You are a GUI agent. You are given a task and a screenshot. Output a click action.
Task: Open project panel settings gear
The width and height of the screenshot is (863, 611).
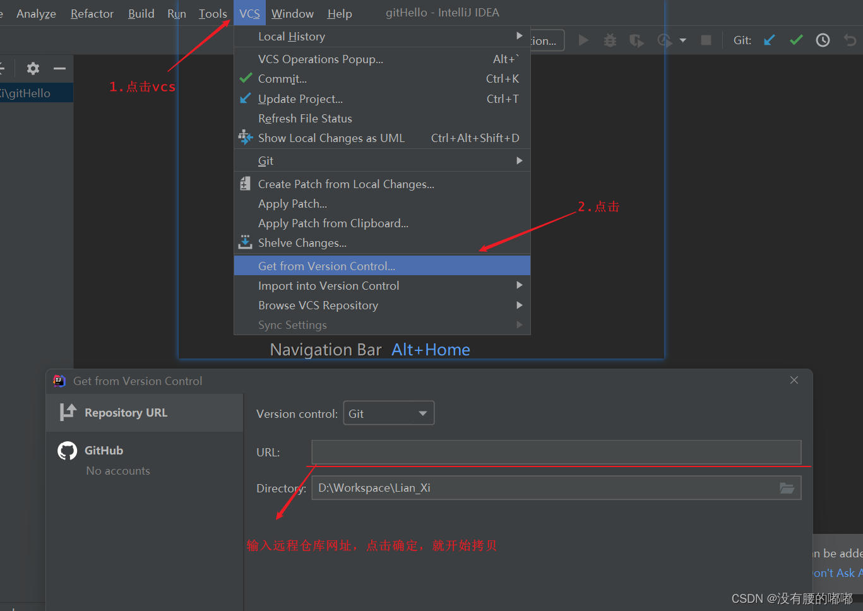(33, 68)
